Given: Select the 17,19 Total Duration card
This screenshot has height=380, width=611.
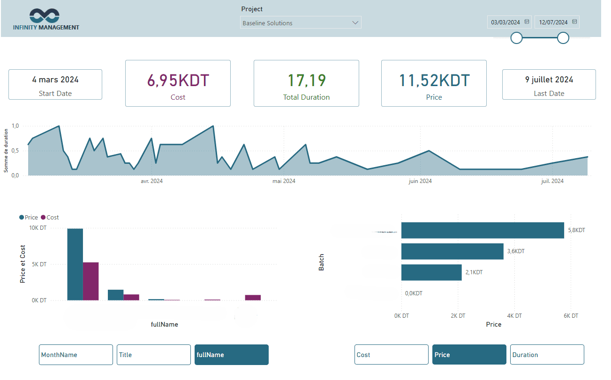Looking at the screenshot, I should point(306,83).
